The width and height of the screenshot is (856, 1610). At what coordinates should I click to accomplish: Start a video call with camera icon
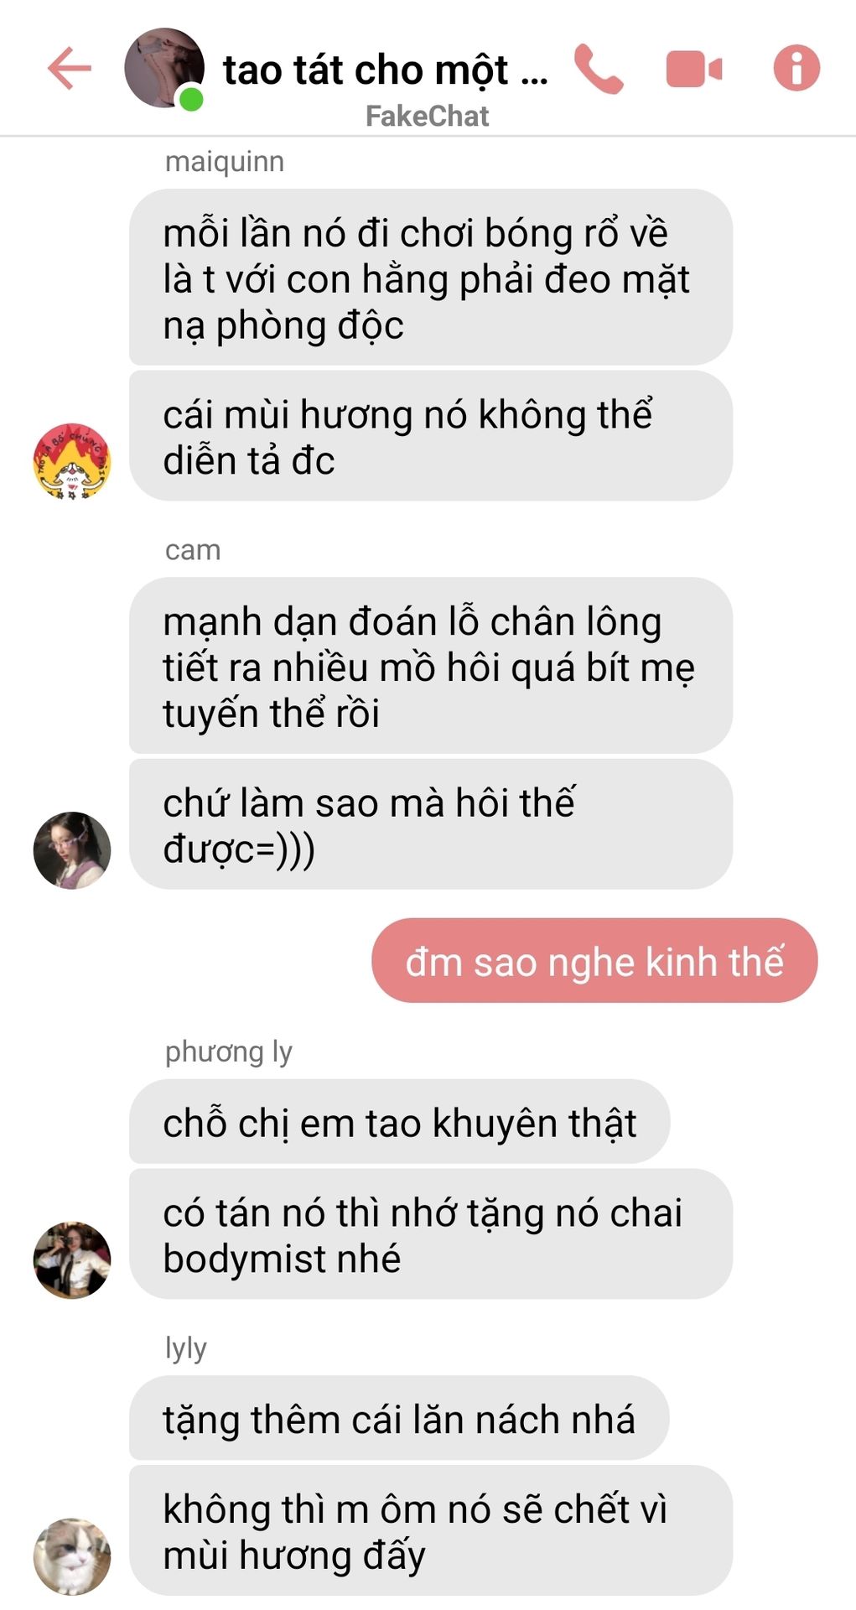tap(694, 69)
